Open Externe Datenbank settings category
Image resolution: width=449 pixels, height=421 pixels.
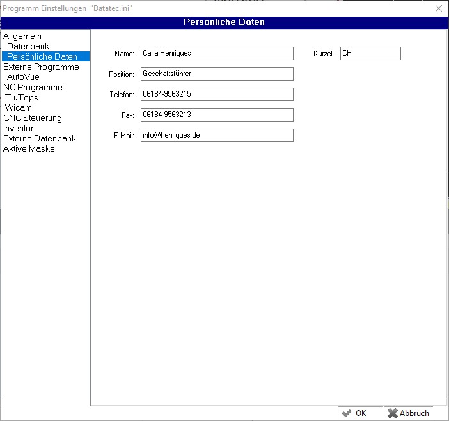click(x=40, y=139)
